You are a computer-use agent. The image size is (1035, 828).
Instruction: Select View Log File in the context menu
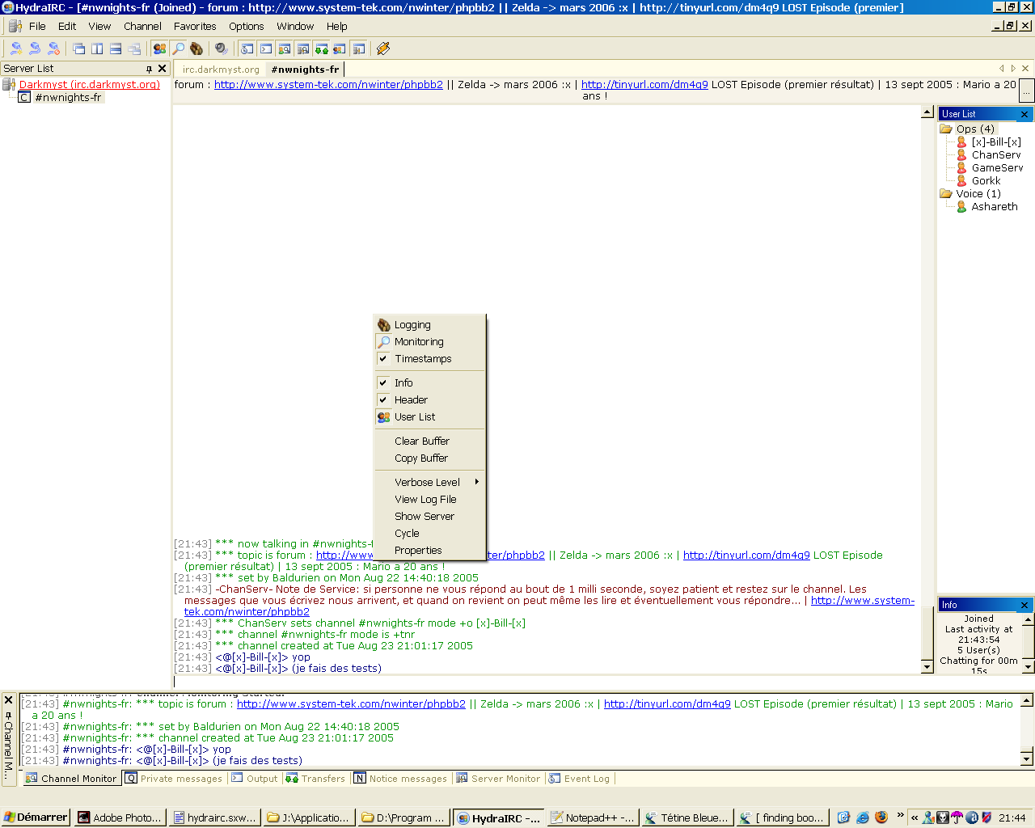(x=430, y=500)
